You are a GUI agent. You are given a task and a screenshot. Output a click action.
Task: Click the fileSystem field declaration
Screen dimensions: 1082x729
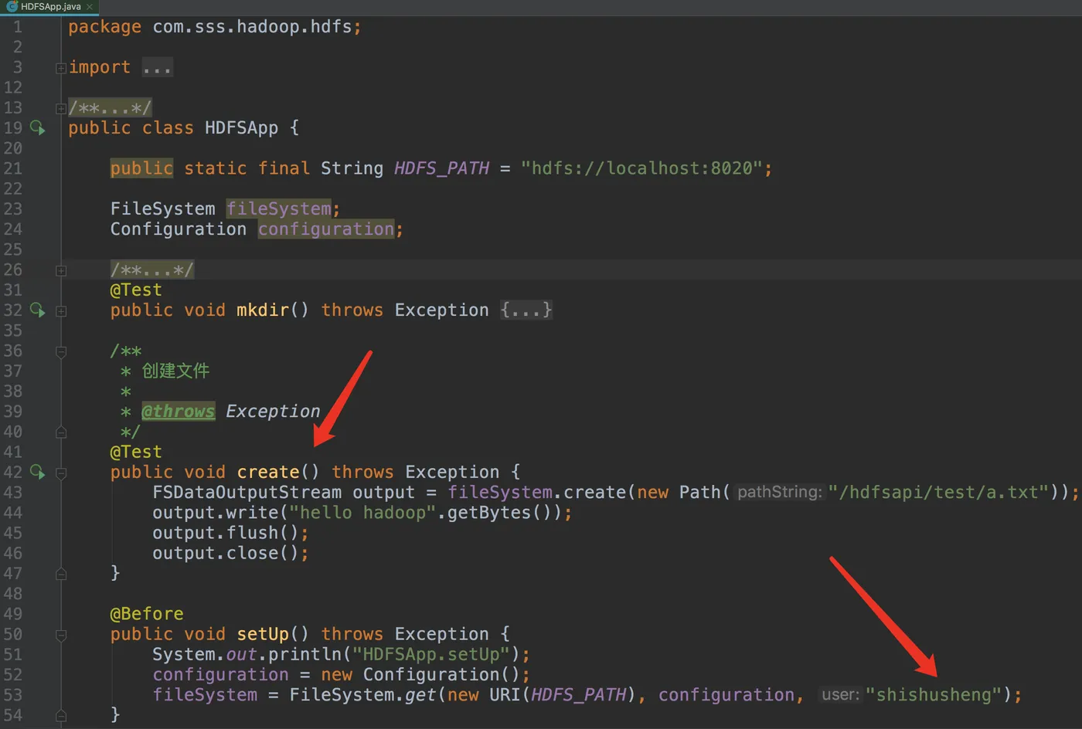click(278, 209)
